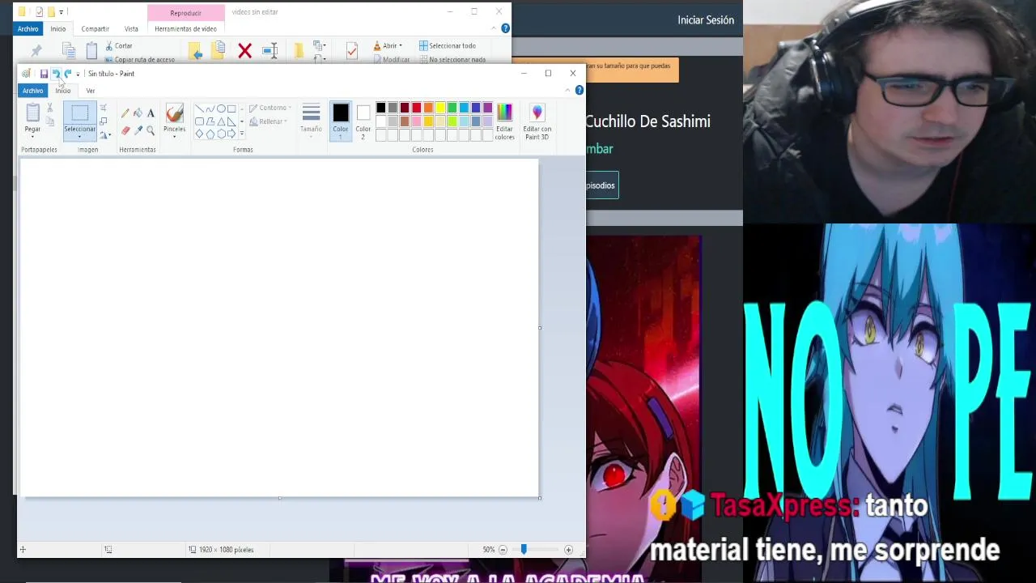
Task: Open the Compartir tab in File Explorer
Action: tap(95, 28)
